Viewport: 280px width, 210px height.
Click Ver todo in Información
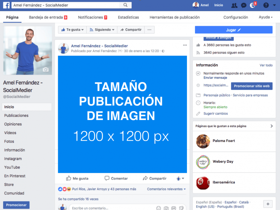(266, 65)
